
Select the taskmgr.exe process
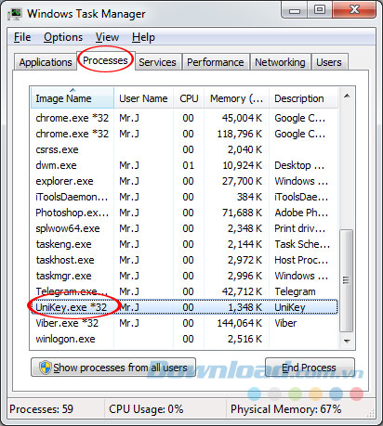(x=184, y=276)
